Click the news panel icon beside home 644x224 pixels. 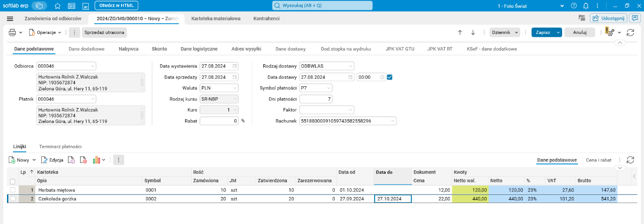[x=72, y=6]
